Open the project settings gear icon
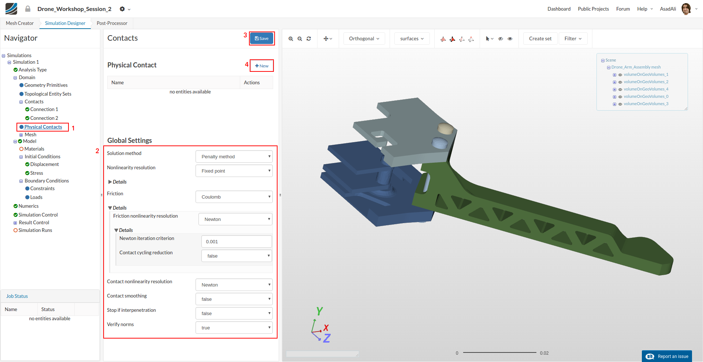This screenshot has height=362, width=703. (x=123, y=9)
